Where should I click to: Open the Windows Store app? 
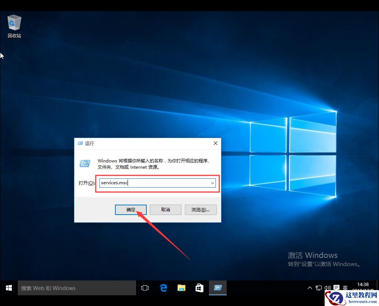pos(199,287)
